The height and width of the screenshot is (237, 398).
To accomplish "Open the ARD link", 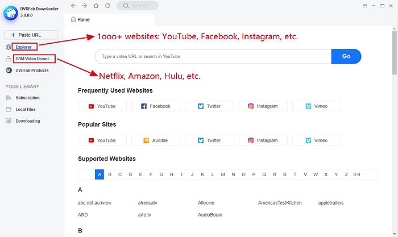I will point(83,215).
